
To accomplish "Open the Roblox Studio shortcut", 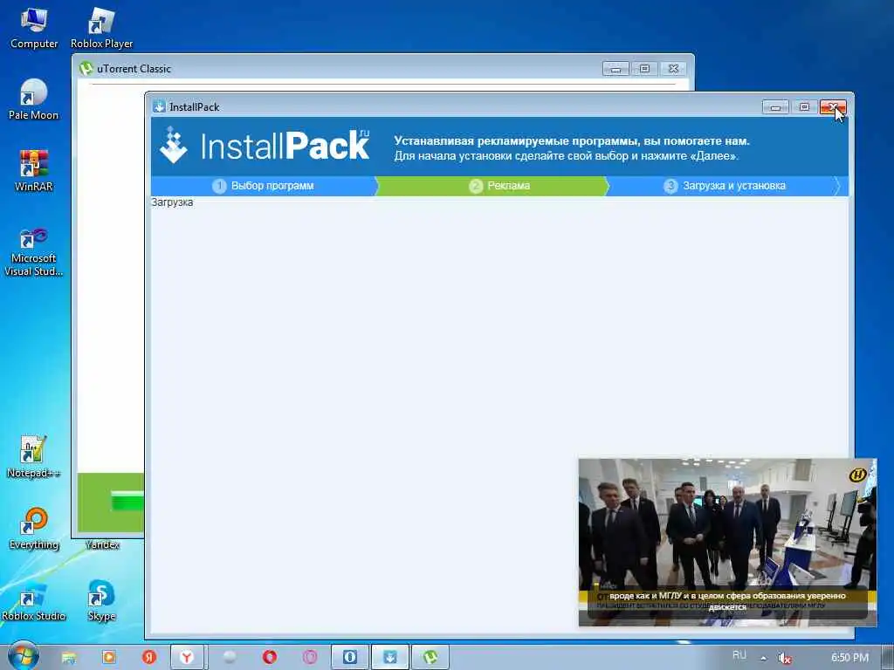I will [34, 600].
